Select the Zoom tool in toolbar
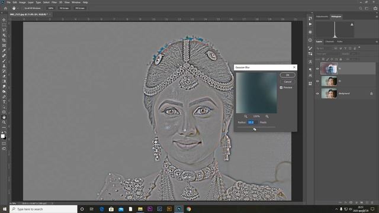Image resolution: width=379 pixels, height=213 pixels. (x=4, y=122)
